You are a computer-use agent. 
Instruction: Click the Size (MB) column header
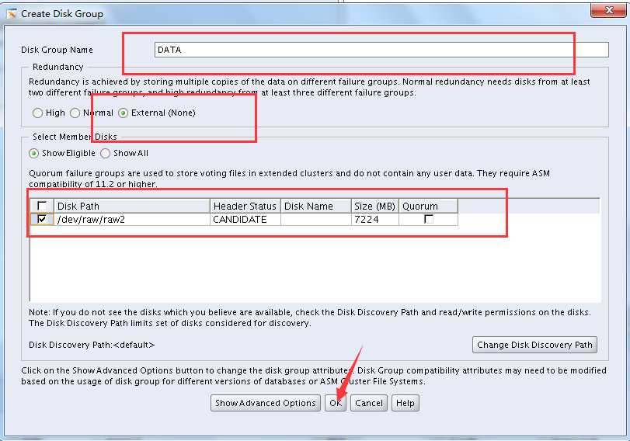coord(375,206)
